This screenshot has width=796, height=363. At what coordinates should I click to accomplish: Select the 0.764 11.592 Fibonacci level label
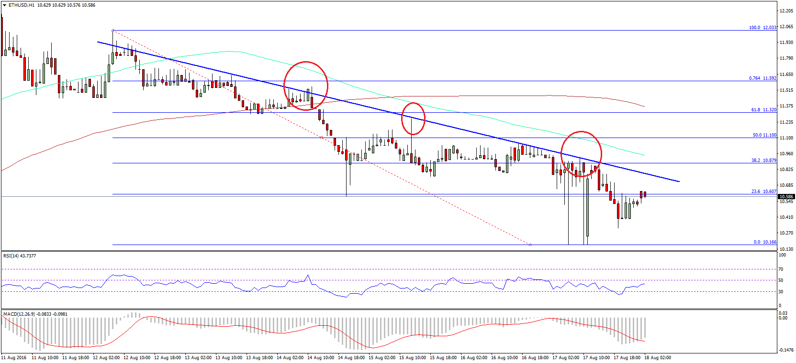tap(762, 78)
